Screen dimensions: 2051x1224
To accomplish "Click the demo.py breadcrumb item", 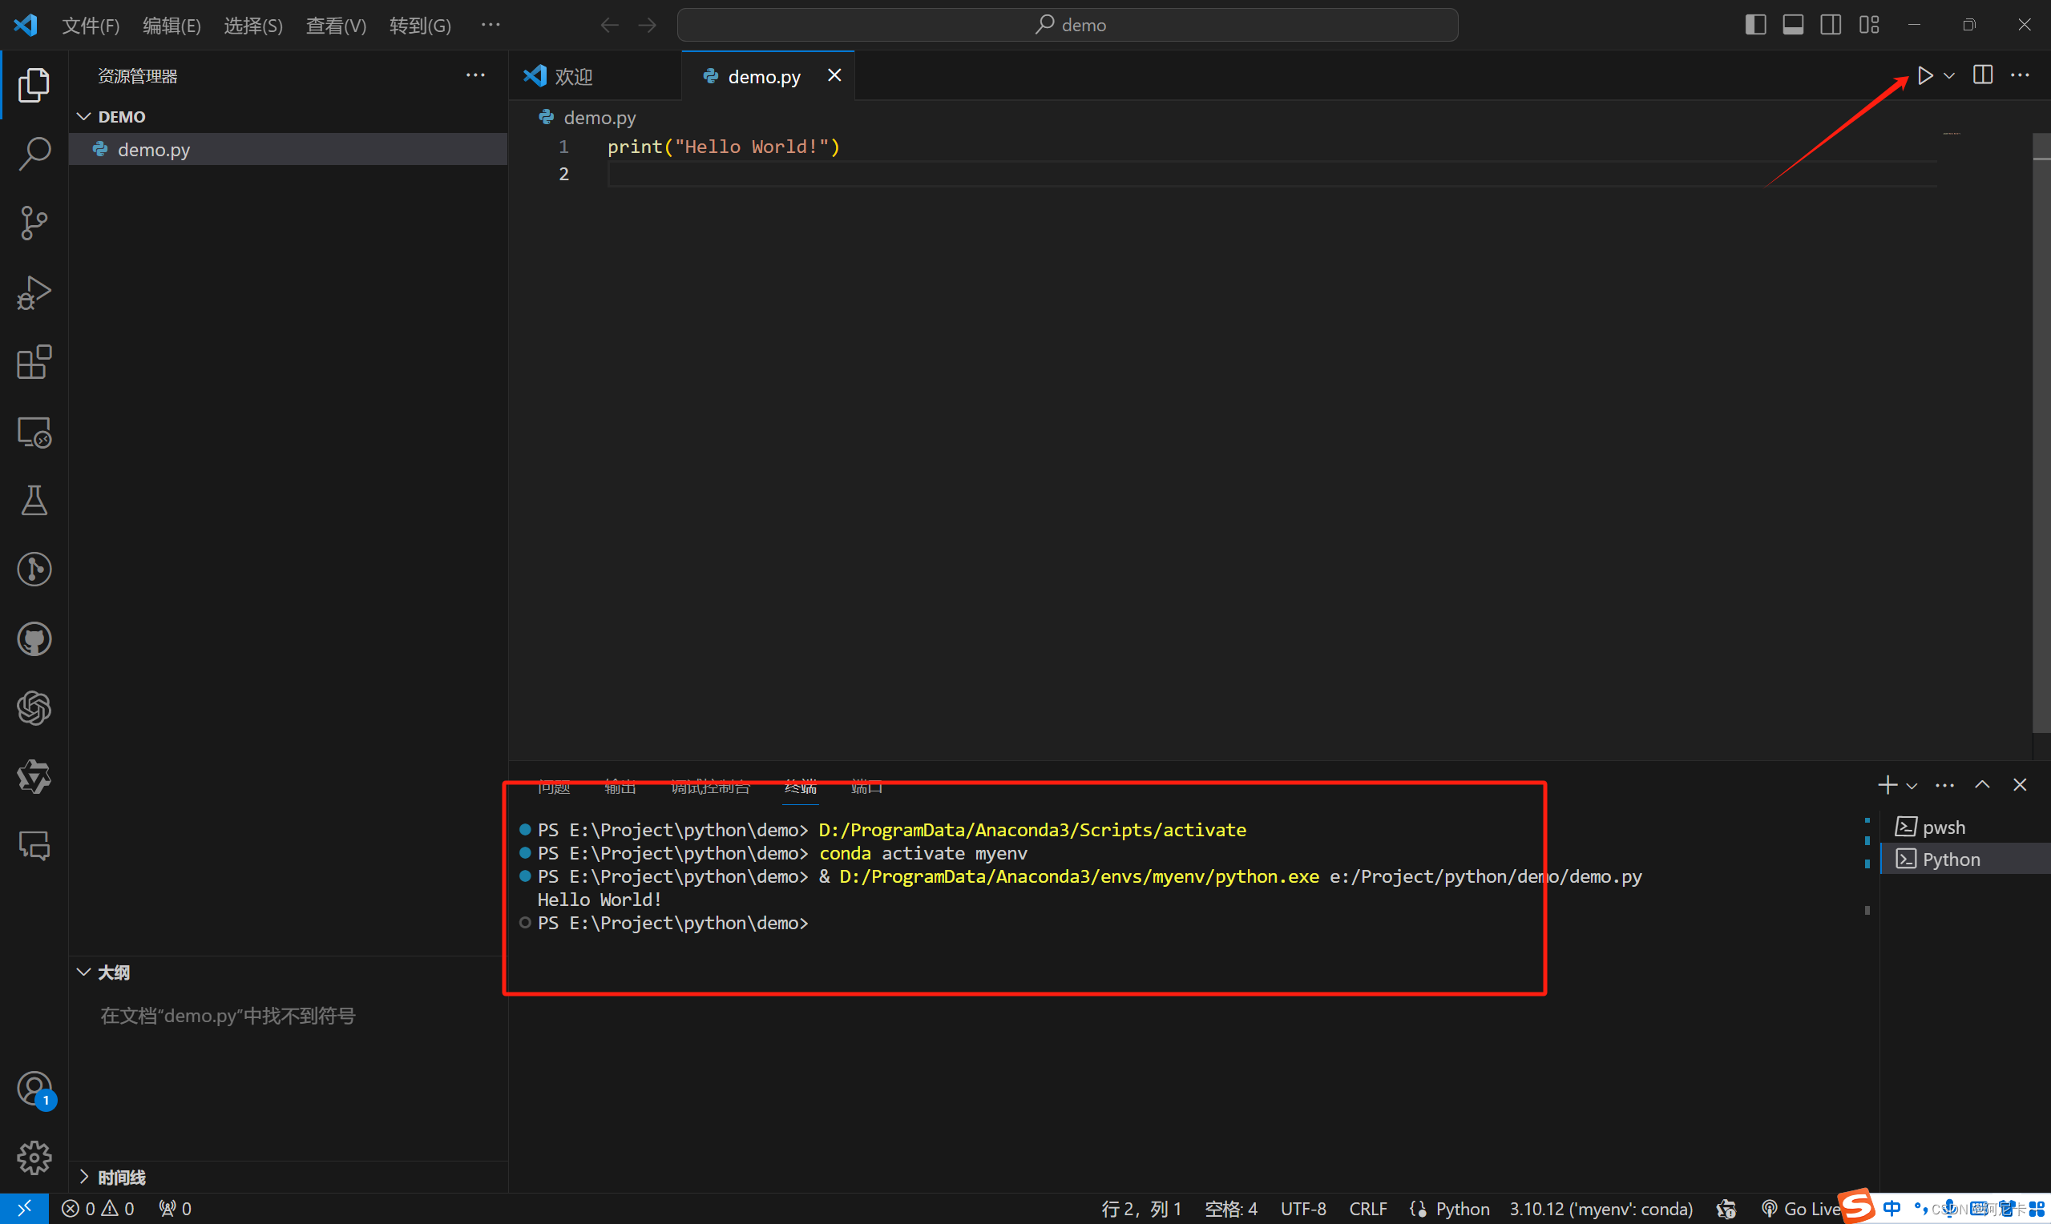I will pyautogui.click(x=587, y=118).
